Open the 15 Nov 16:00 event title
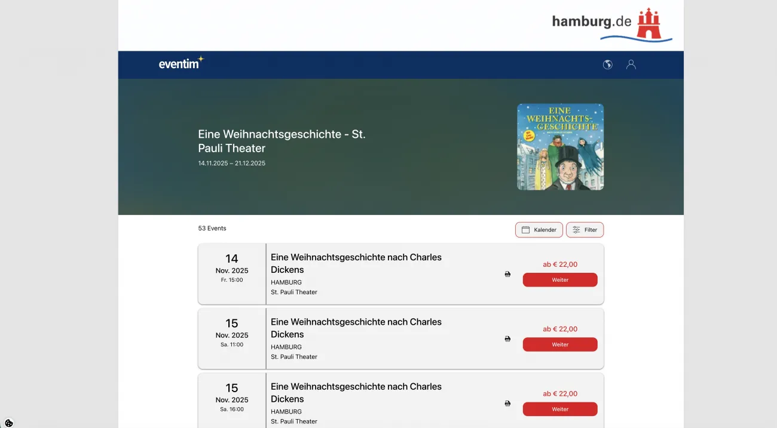Image resolution: width=777 pixels, height=428 pixels. pos(356,392)
